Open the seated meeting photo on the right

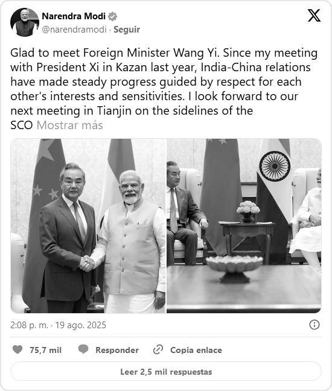pos(244,226)
